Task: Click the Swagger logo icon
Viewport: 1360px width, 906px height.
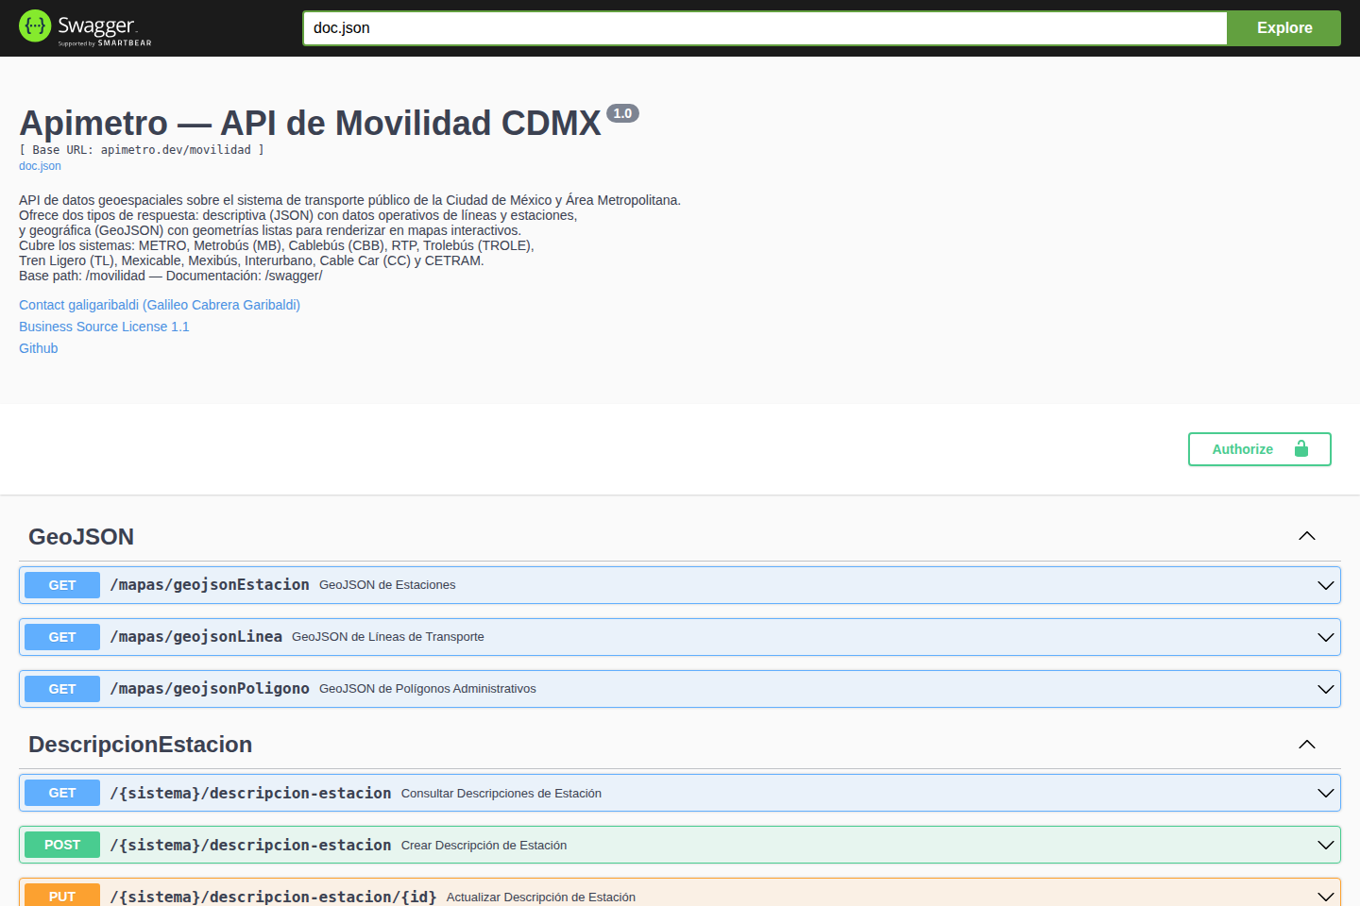Action: coord(35,26)
